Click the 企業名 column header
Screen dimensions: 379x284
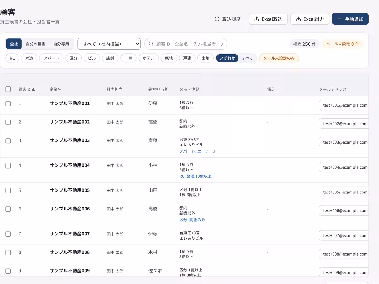point(56,89)
